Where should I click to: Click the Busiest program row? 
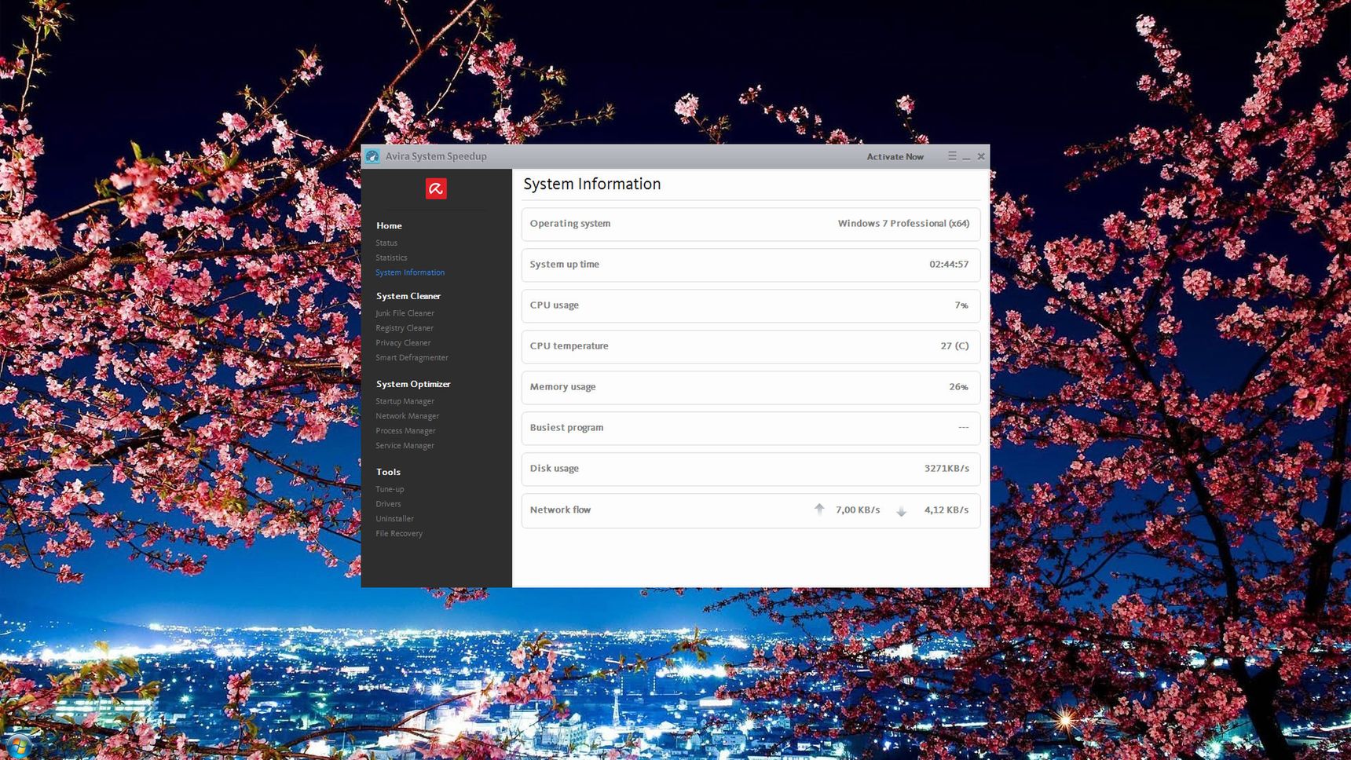click(x=751, y=428)
